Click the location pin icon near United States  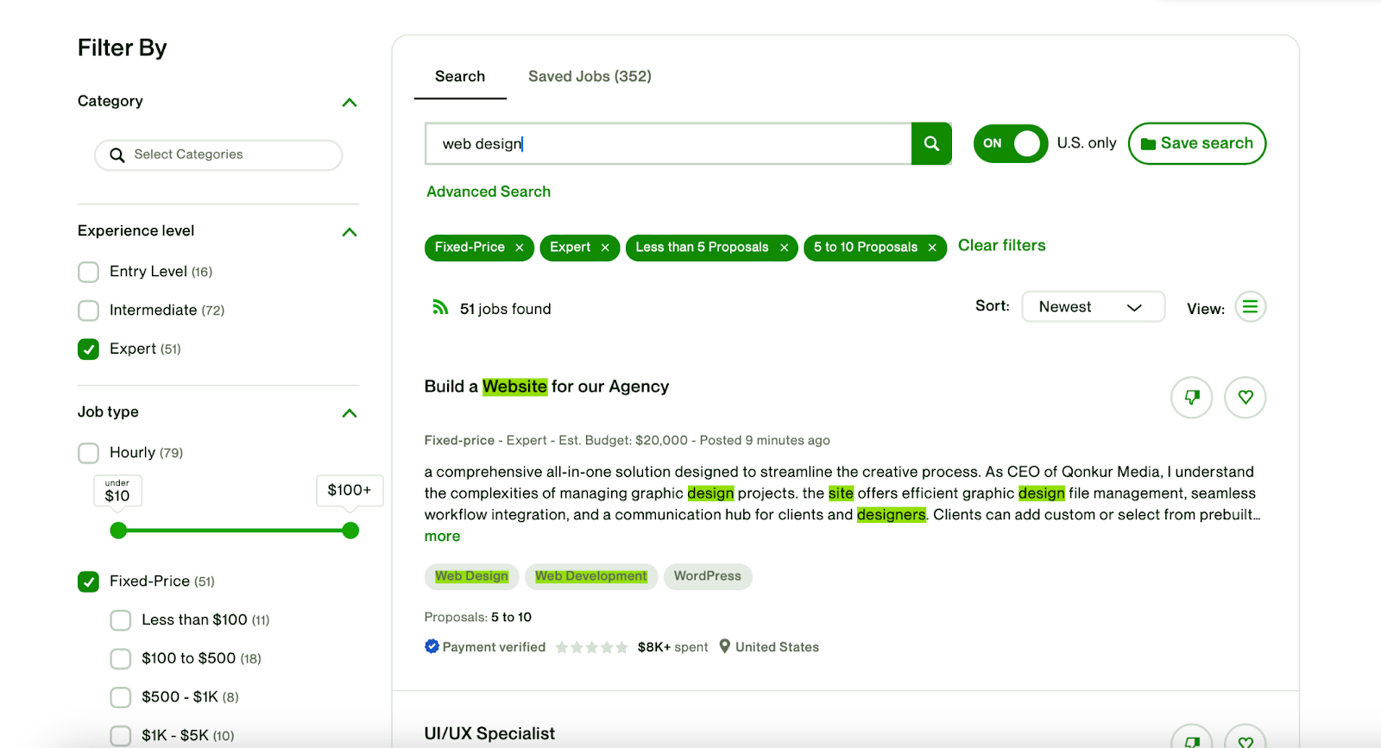point(725,646)
